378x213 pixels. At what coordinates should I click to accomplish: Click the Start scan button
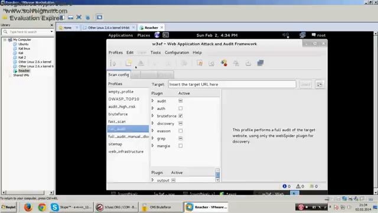point(305,85)
